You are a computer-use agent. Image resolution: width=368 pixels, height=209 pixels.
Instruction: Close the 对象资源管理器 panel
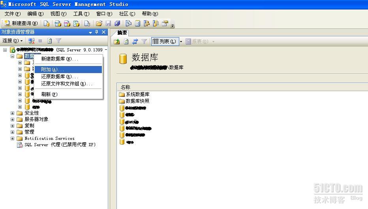(103, 32)
